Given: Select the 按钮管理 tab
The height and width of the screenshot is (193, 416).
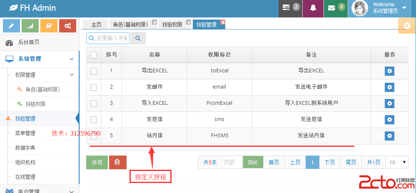Looking at the screenshot, I should tap(207, 25).
